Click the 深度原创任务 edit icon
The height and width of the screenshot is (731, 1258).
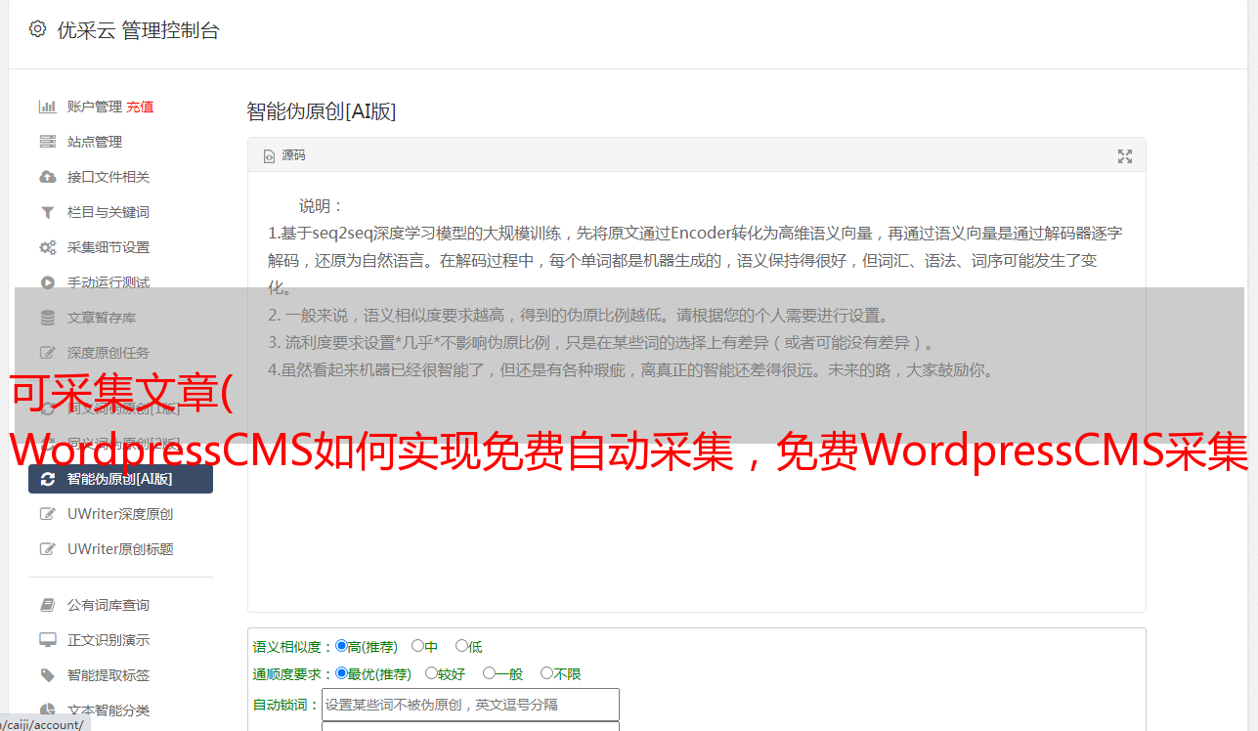coord(47,353)
